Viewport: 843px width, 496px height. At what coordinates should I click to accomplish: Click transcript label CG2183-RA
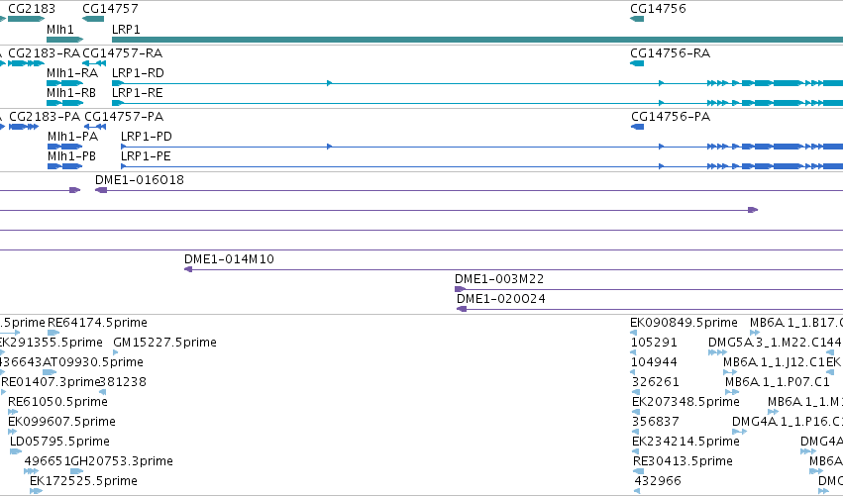tap(45, 53)
